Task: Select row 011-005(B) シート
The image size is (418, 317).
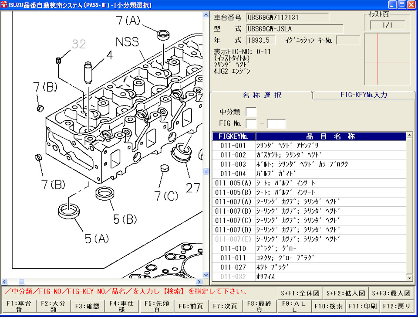Action: click(309, 192)
